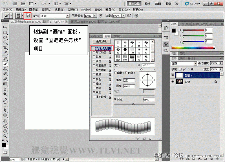
Task: Uncheck the 平滑 checkbox
Action: pyautogui.click(x=94, y=92)
